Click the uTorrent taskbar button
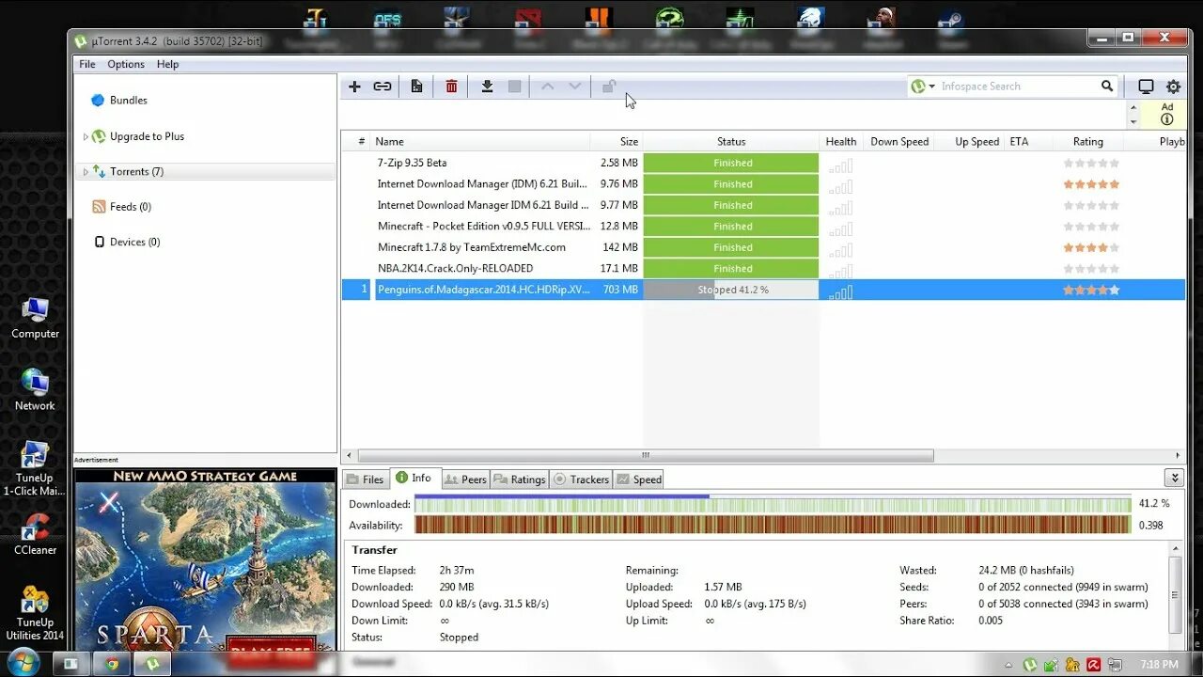 click(152, 664)
